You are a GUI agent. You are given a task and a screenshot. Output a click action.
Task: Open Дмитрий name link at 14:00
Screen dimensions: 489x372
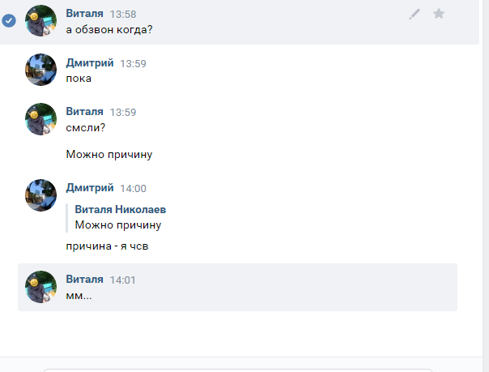[90, 187]
